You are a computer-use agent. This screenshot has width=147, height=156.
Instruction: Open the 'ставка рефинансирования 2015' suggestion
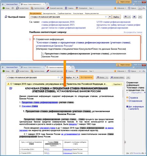click(x=58, y=25)
